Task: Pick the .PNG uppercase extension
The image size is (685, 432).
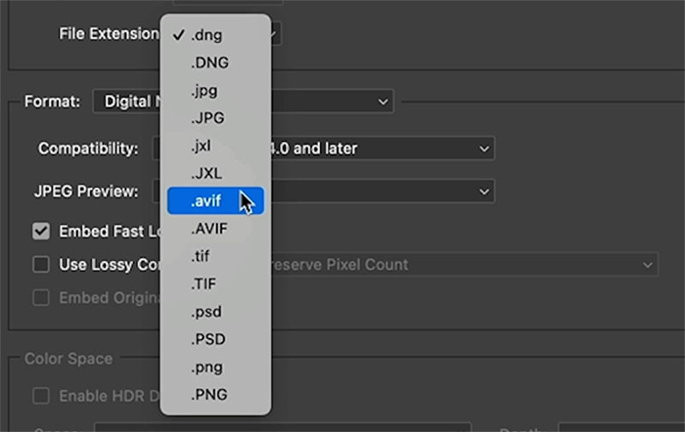Action: [207, 396]
